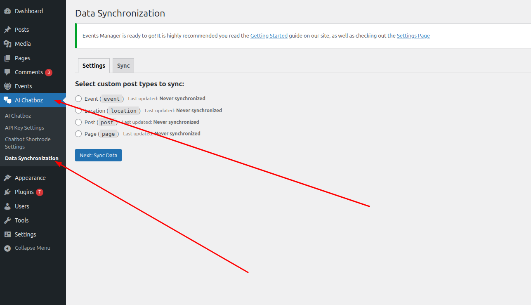The image size is (531, 305).
Task: Click the Events calendar icon
Action: 7,86
